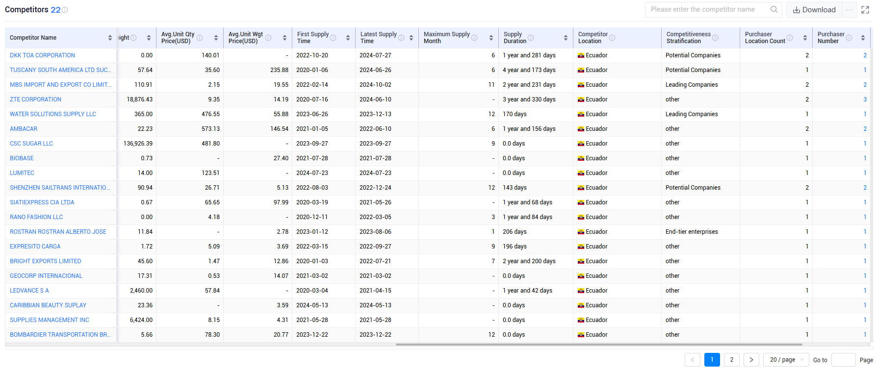Image resolution: width=877 pixels, height=371 pixels.
Task: Click the search magnifier icon
Action: tap(774, 9)
